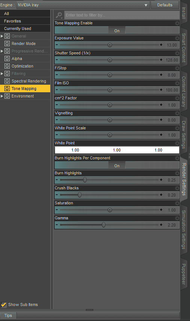Click the Vignetting slider handle
Screen dimensions: 190x321
[110, 120]
